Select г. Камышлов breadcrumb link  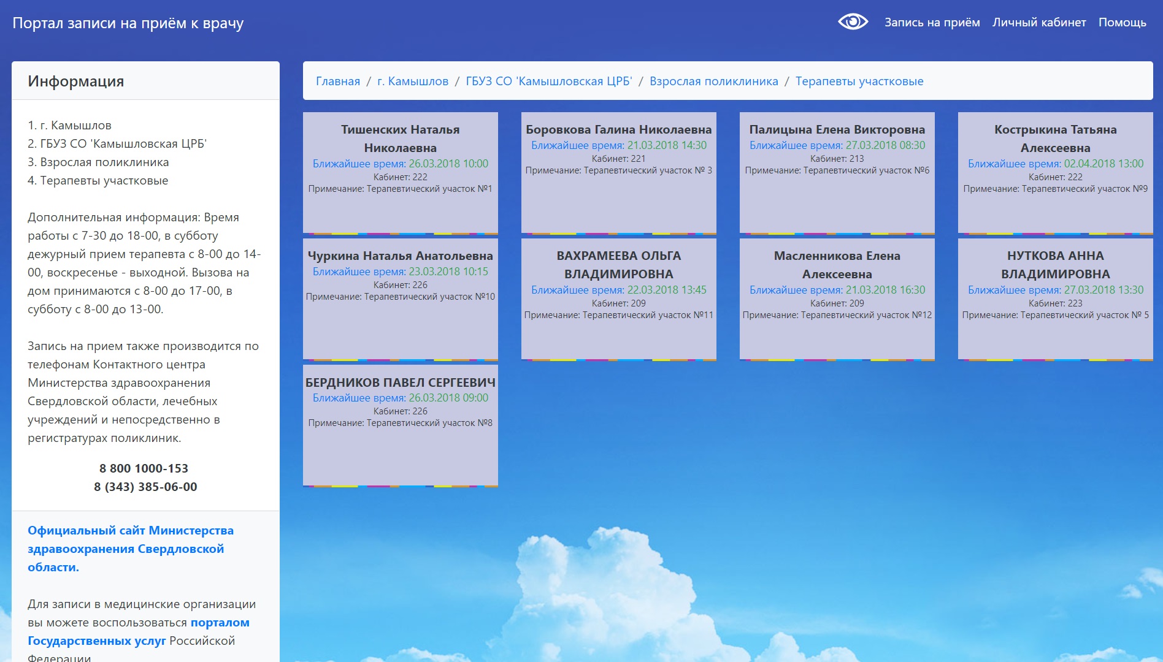413,82
